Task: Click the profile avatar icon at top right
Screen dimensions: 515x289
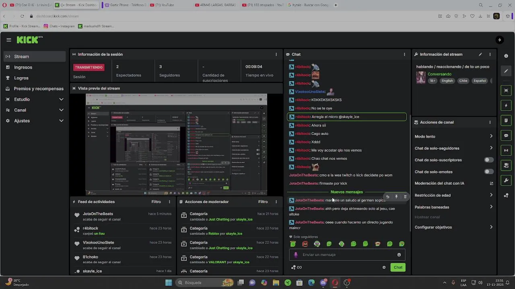Action: coord(499,40)
